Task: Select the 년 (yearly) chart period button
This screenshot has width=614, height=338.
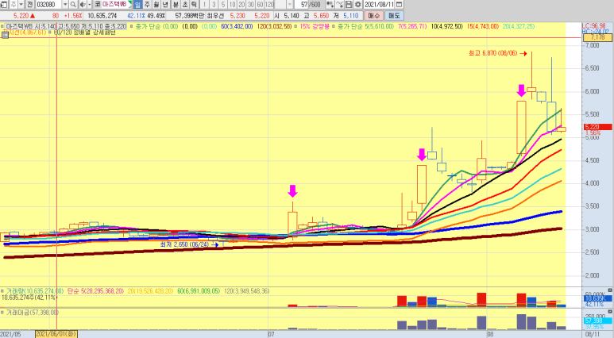Action: pos(165,5)
